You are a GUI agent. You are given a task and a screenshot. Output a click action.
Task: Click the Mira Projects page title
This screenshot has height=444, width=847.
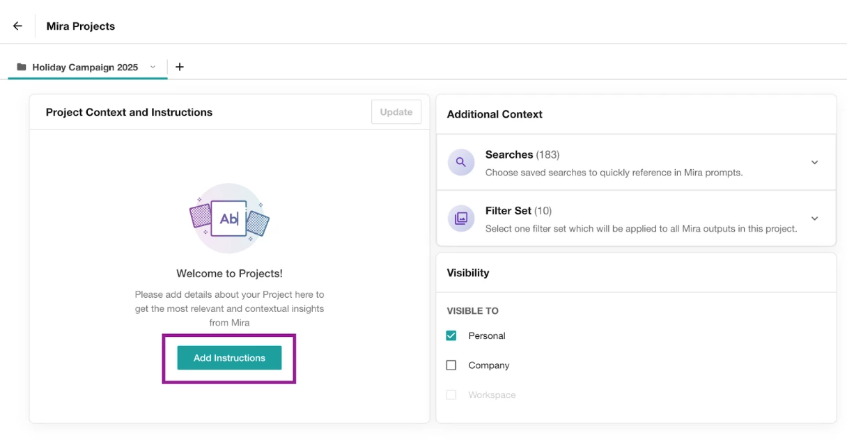coord(81,26)
